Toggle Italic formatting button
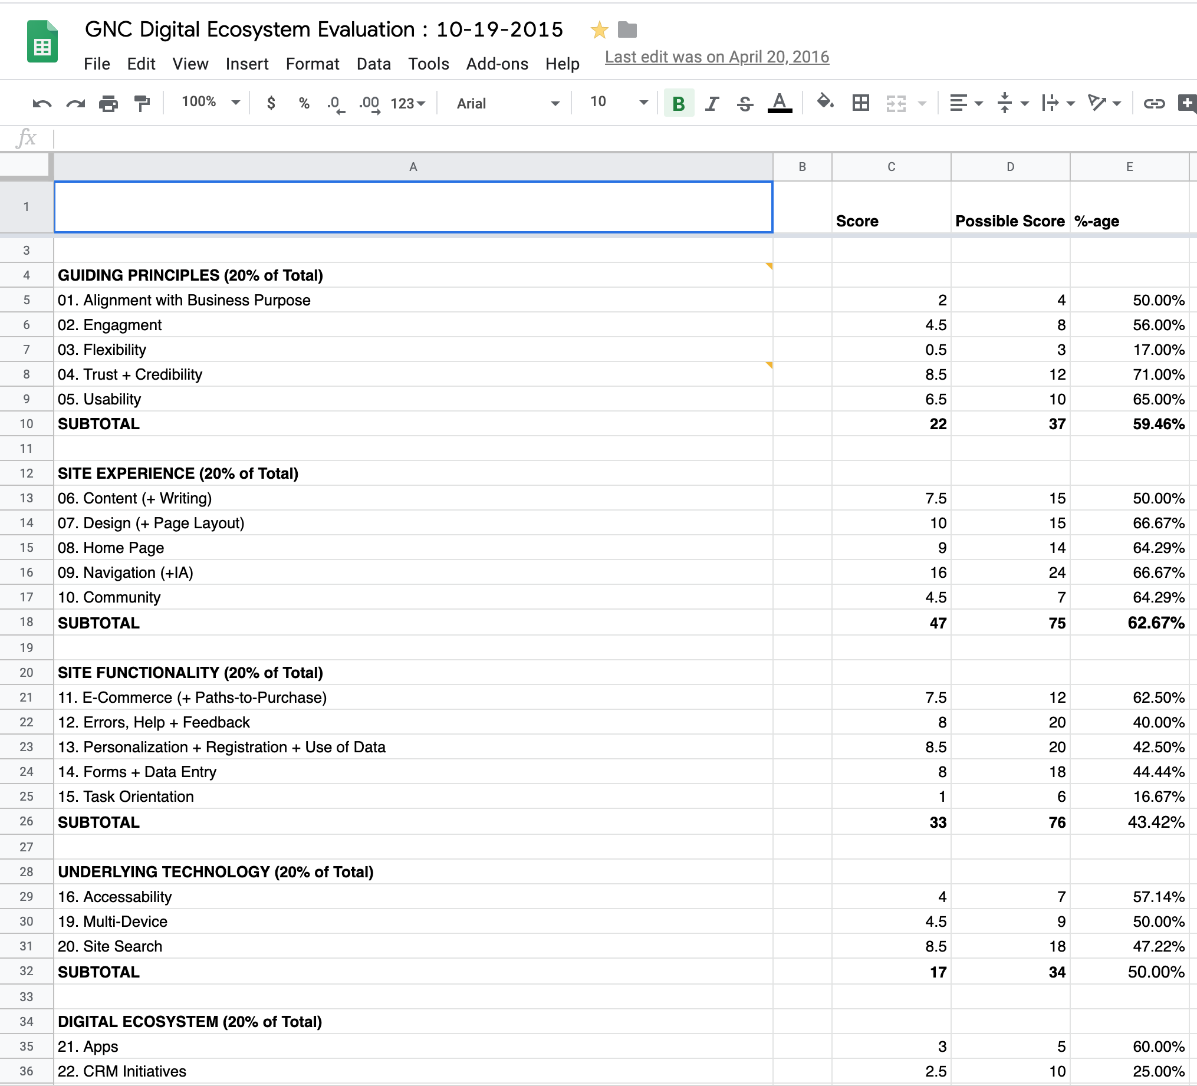The width and height of the screenshot is (1197, 1086). (712, 104)
